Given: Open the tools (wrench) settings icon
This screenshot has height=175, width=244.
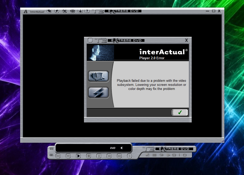Looking at the screenshot, I should click(x=65, y=11).
